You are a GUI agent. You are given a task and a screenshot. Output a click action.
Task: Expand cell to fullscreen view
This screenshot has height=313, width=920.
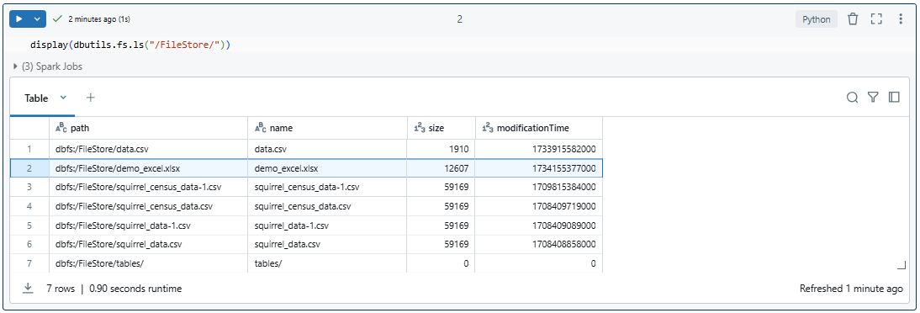click(876, 19)
